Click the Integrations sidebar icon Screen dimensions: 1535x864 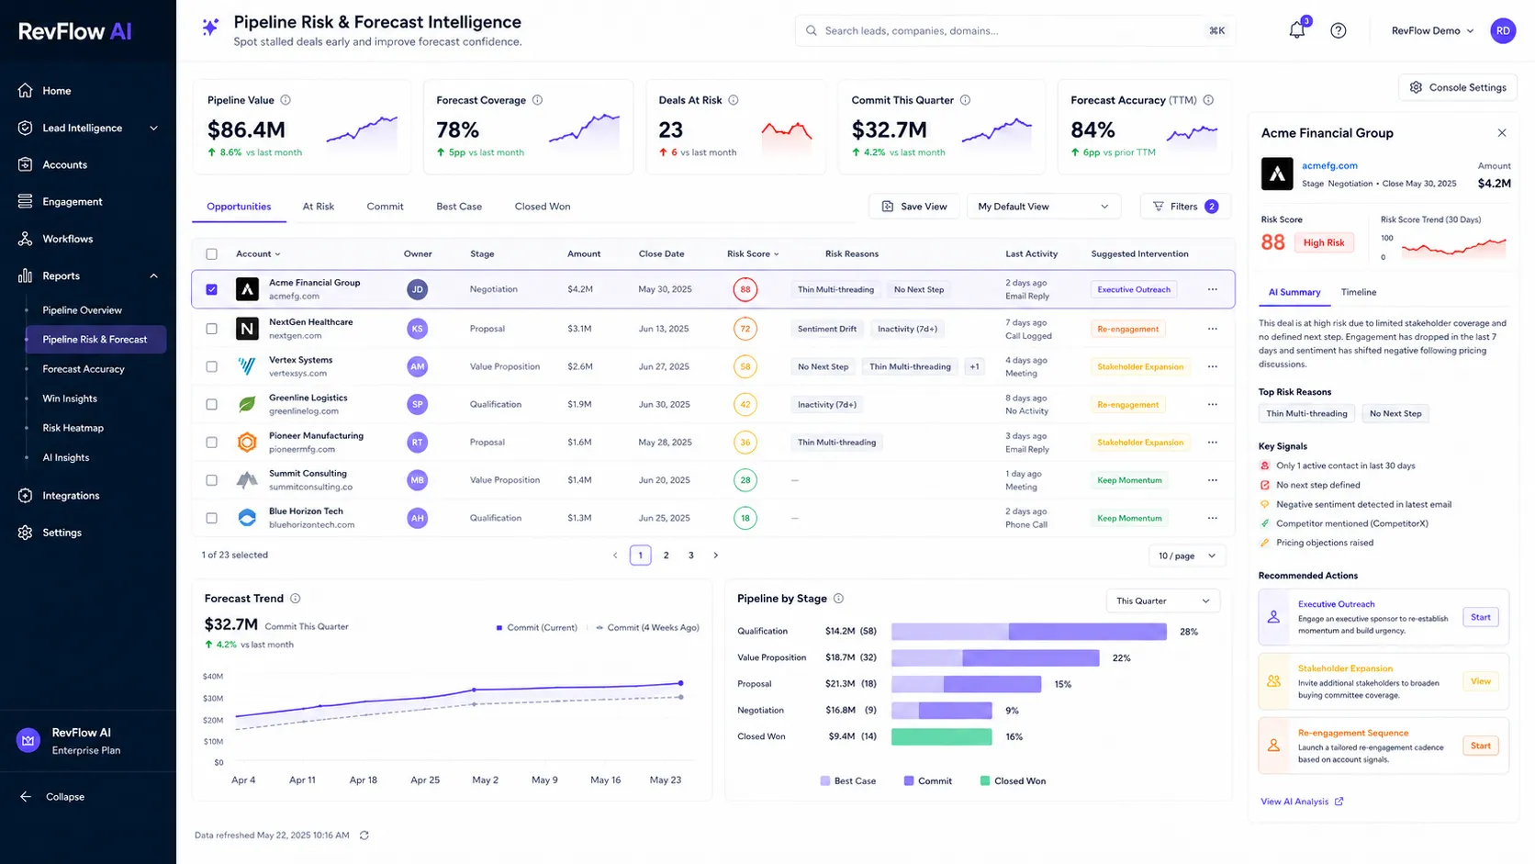coord(26,496)
